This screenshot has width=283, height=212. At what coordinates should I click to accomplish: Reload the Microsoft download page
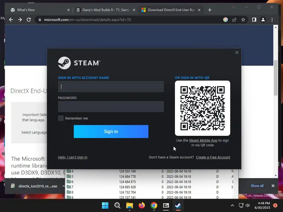(29, 20)
